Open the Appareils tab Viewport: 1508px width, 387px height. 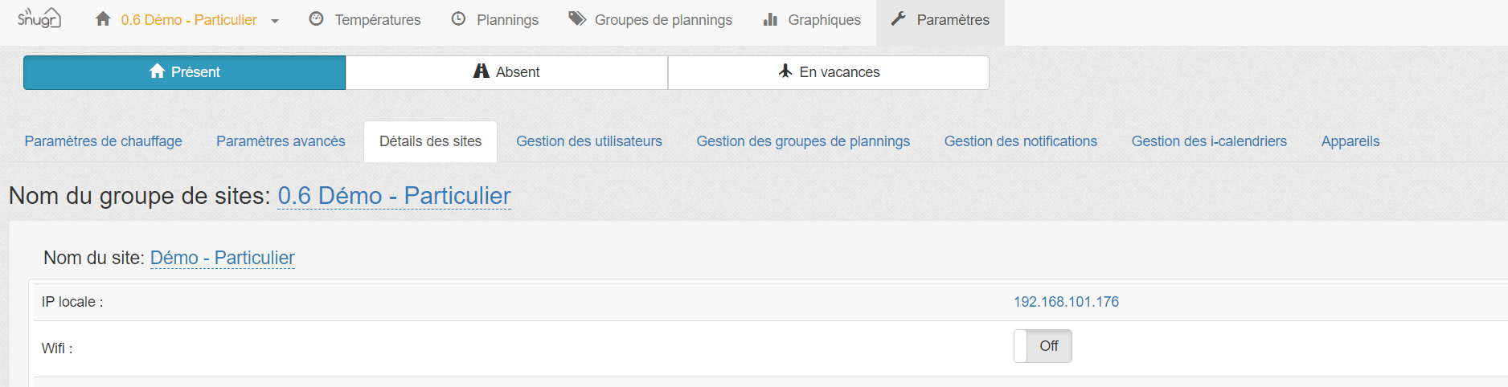pos(1350,141)
